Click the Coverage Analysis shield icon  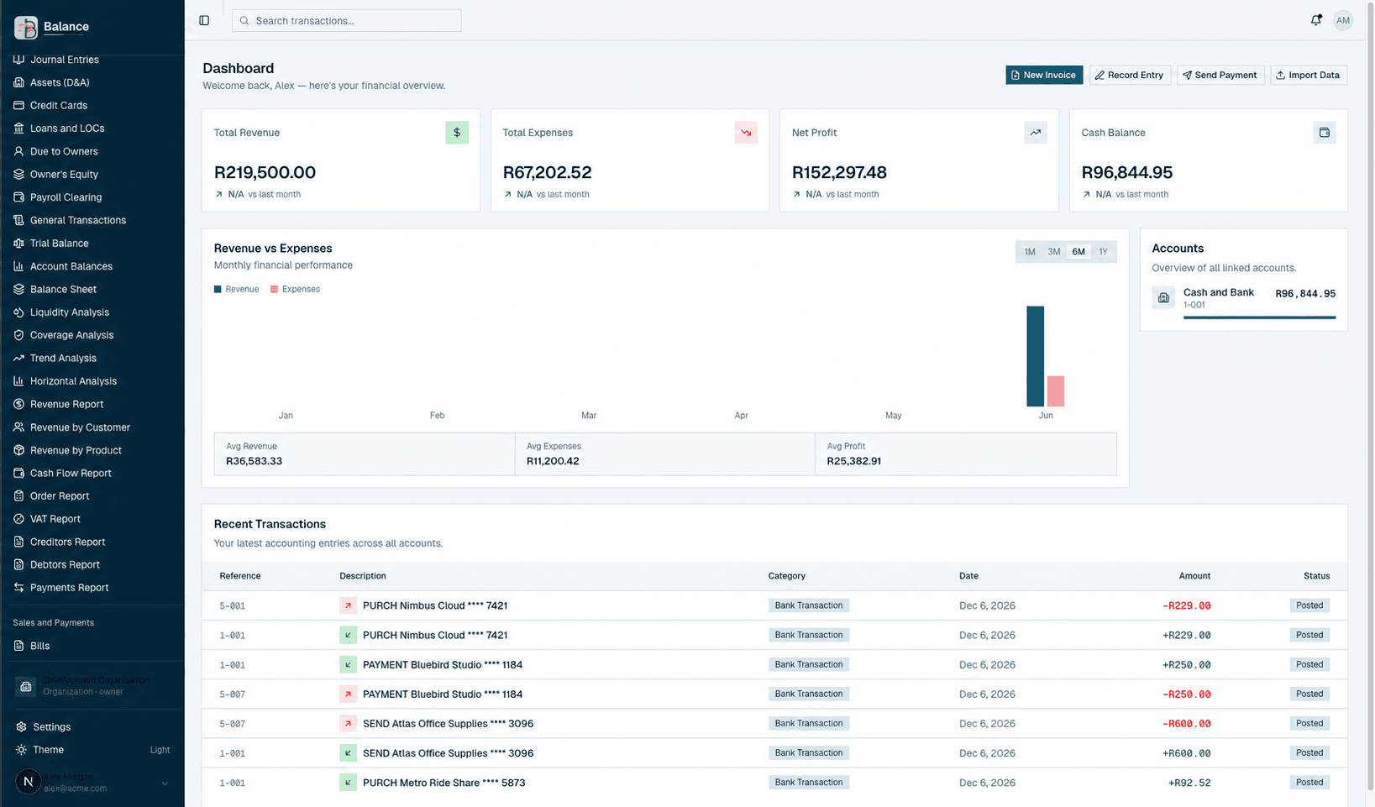(x=18, y=335)
